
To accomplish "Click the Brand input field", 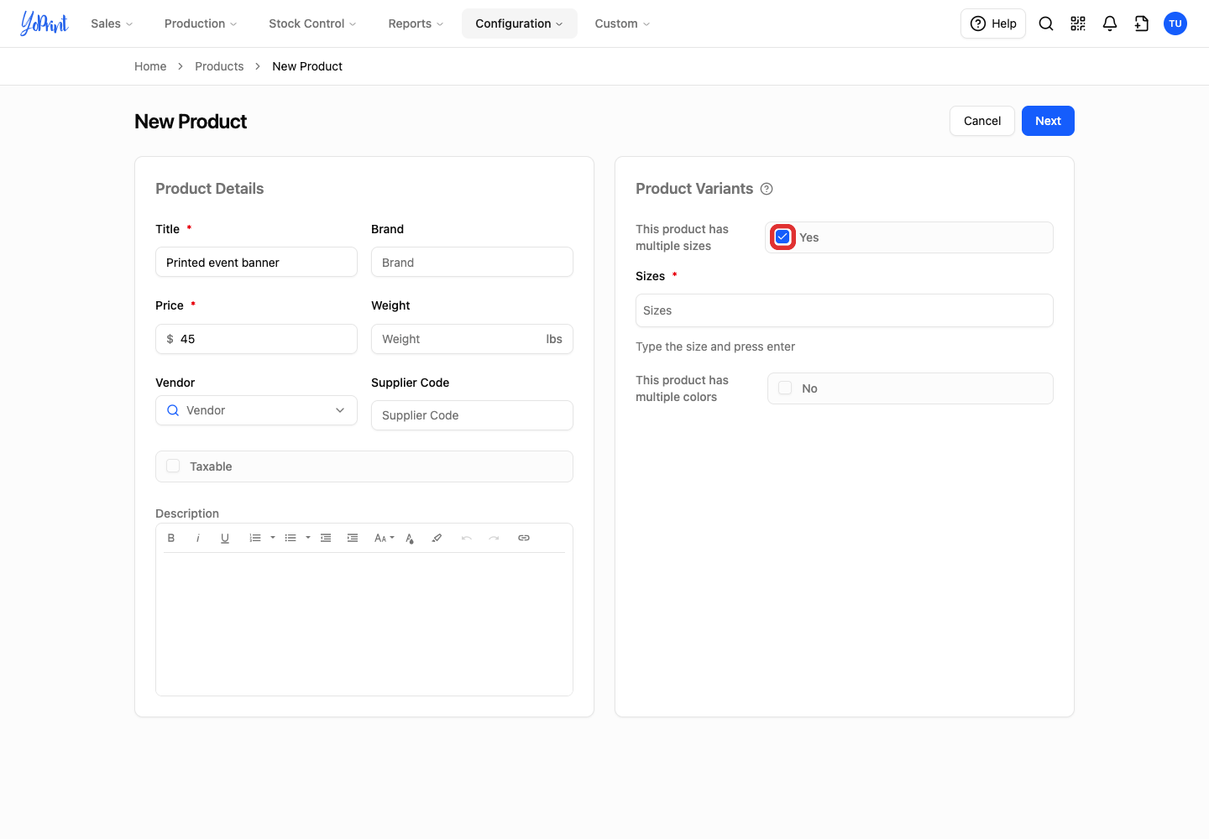I will pyautogui.click(x=472, y=262).
